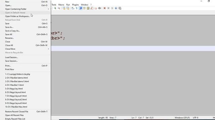
Task: Toggle synchronize vertical scrolling icon
Action: 64,8
